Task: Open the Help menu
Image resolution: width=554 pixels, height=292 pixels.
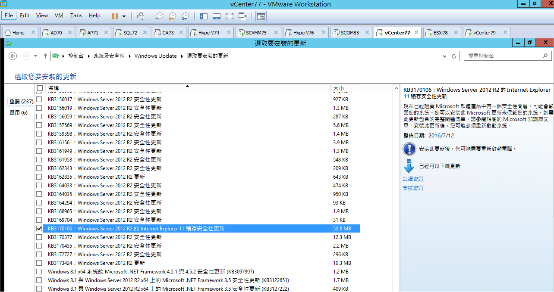Action: 94,16
